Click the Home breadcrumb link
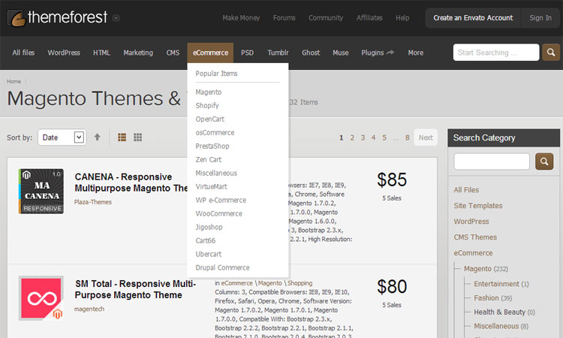Screen dimensions: 563x338 tap(14, 82)
